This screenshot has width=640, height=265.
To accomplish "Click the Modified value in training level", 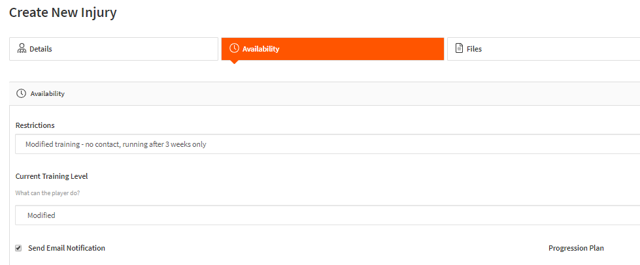I will click(41, 215).
